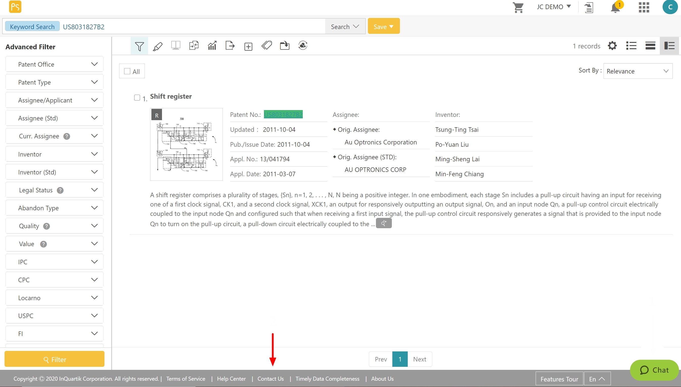Screen dimensions: 681x387
Task: Click Curr. Assignee help question mark
Action: click(x=67, y=136)
